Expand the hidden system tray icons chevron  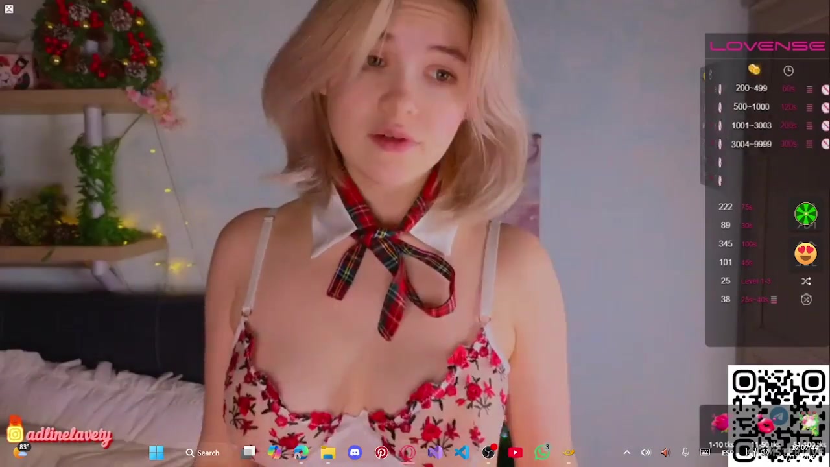[x=626, y=453]
